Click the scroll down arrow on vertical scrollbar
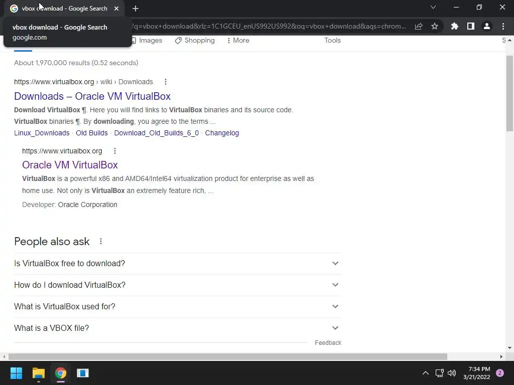This screenshot has height=385, width=514. [509, 348]
